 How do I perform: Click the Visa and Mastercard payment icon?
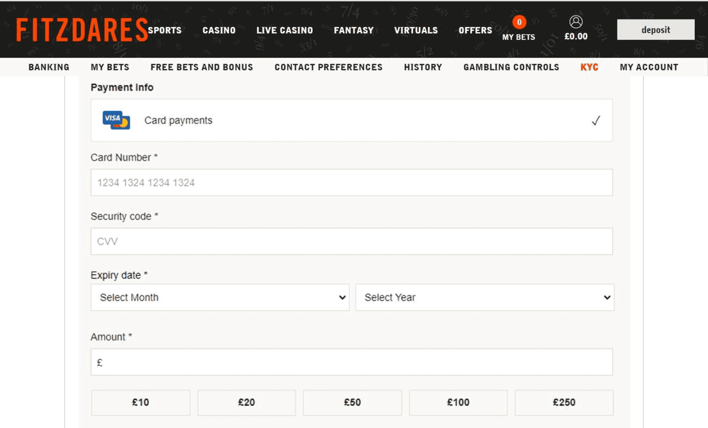[x=116, y=120]
